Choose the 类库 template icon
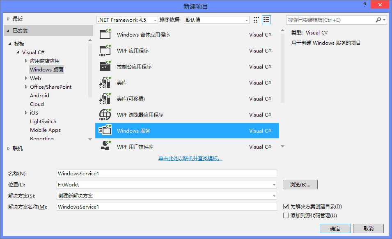The width and height of the screenshot is (392, 239). click(105, 83)
